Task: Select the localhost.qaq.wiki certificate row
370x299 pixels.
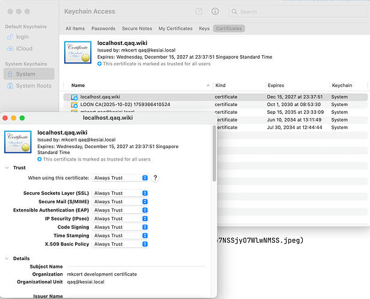Action: click(215, 97)
